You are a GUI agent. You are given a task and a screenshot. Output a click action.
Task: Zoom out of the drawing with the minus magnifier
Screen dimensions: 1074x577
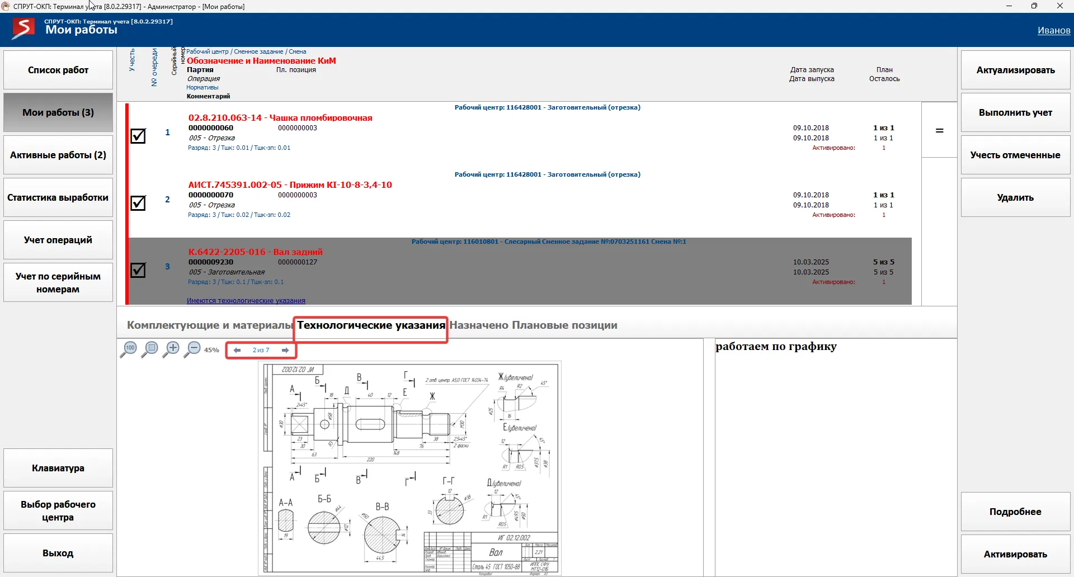pyautogui.click(x=193, y=349)
